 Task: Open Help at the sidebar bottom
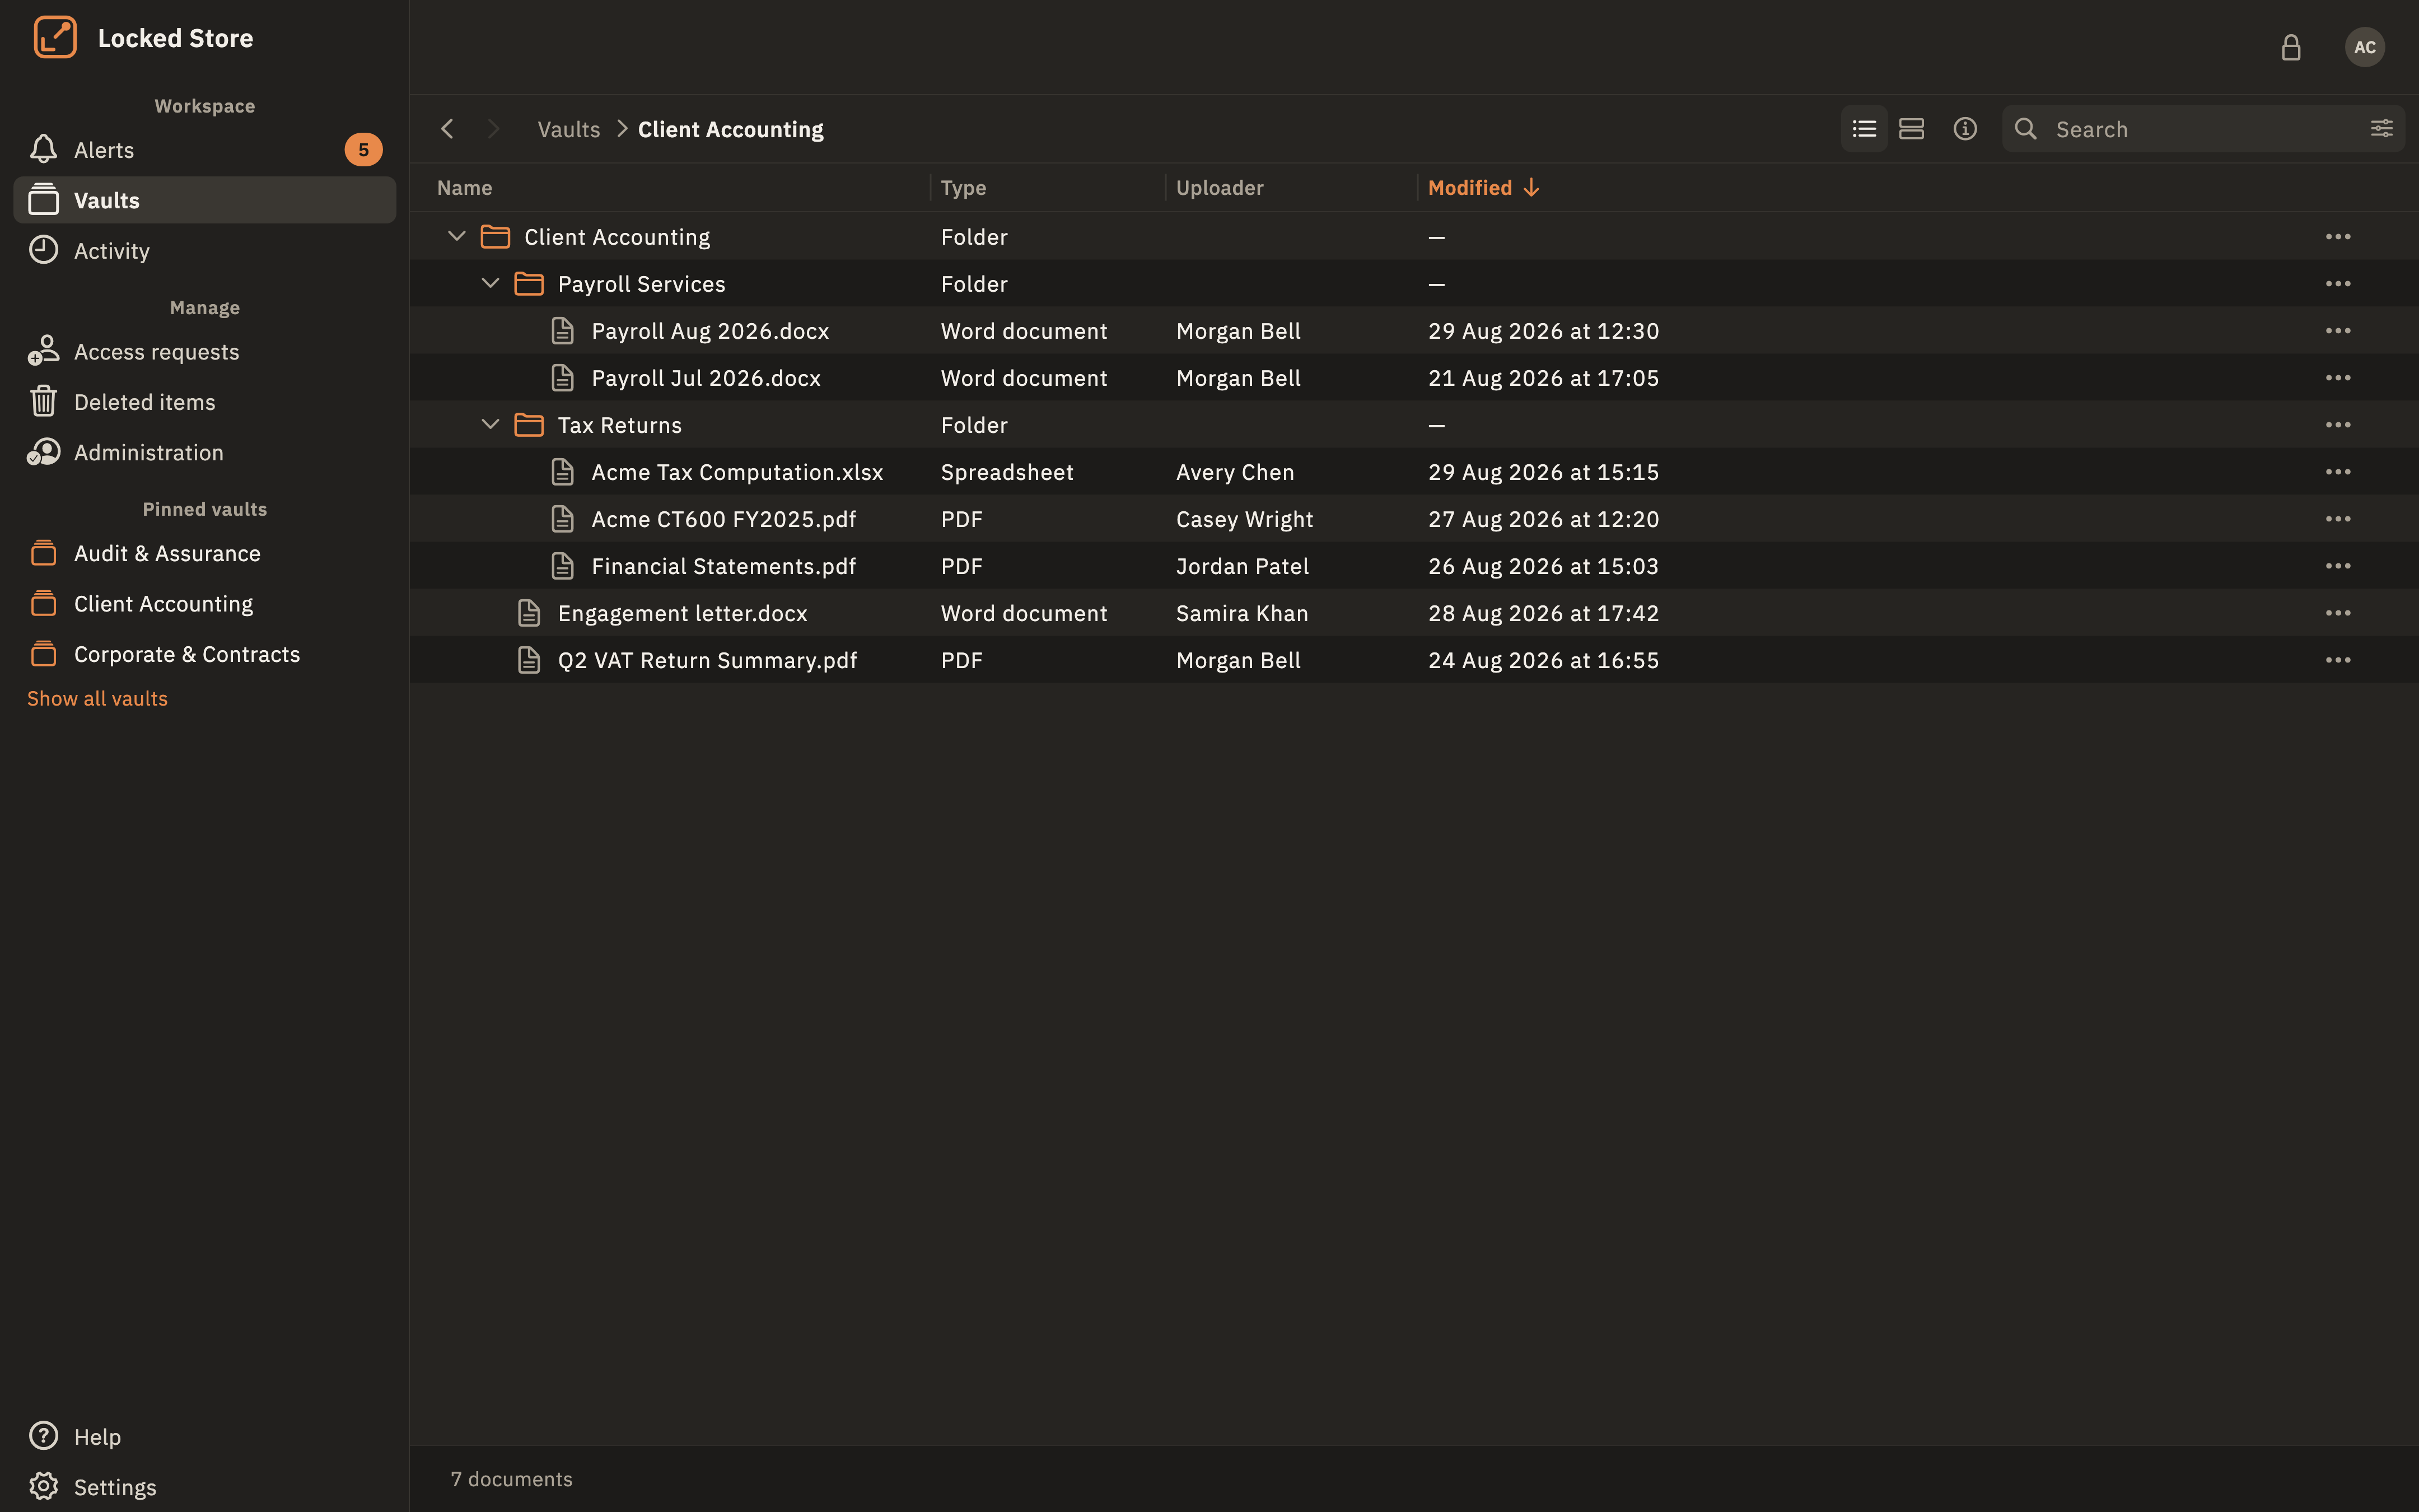(x=205, y=1437)
